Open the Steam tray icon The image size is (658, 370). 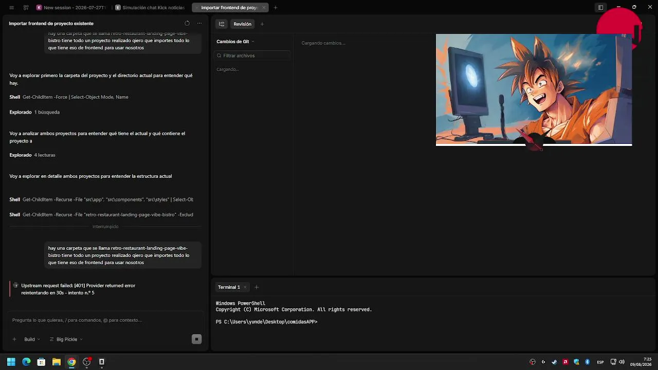[x=554, y=362]
